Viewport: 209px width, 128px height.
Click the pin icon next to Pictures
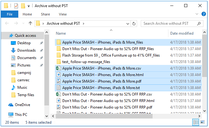point(42,66)
